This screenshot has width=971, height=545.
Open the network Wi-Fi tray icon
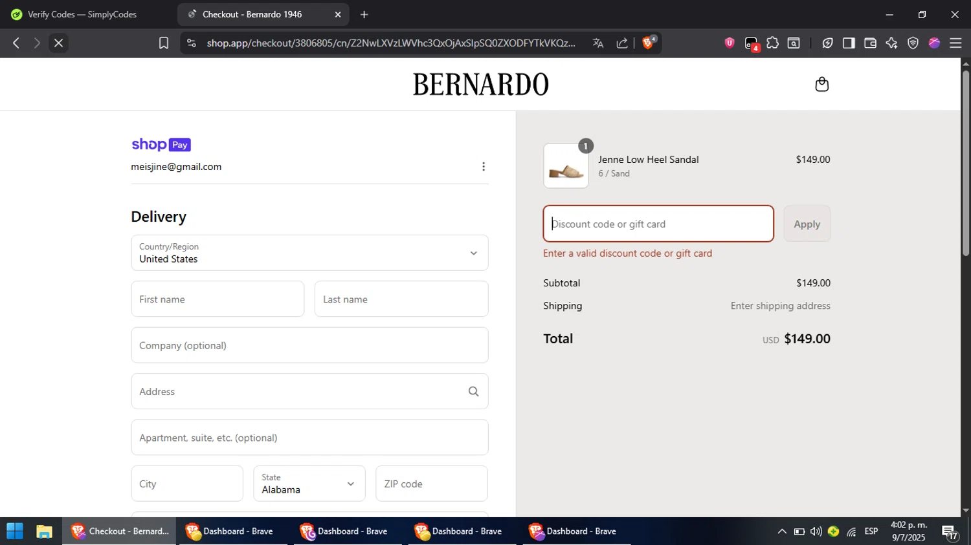851,531
